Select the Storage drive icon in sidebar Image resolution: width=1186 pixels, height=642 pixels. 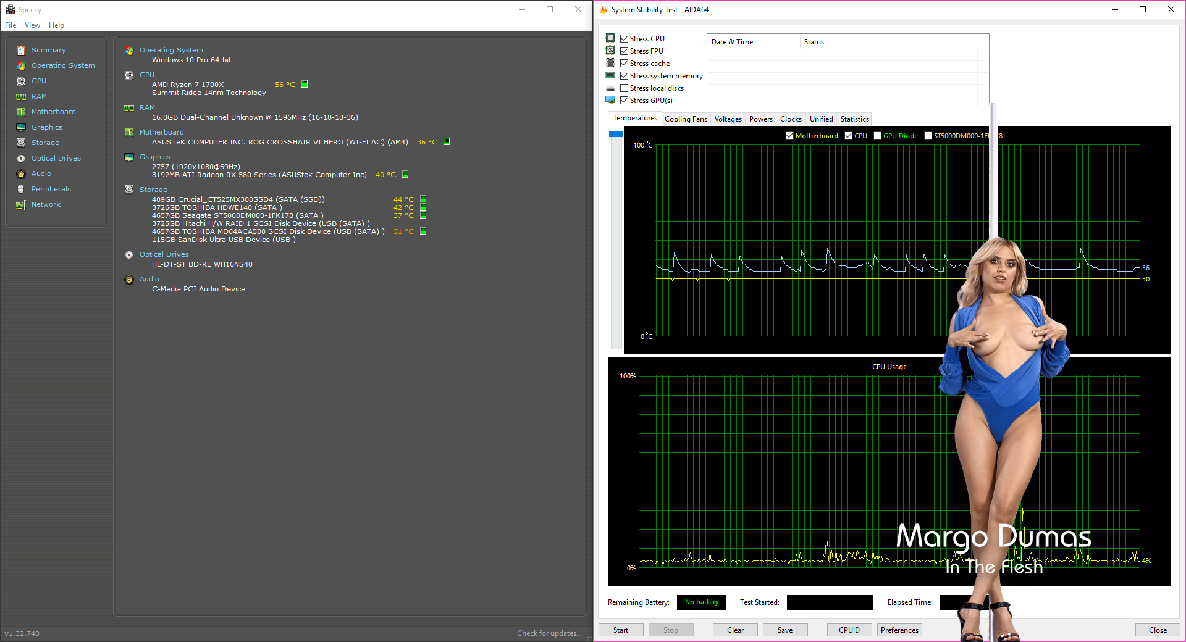coord(21,143)
